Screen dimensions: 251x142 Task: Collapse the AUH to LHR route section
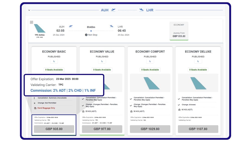(x=29, y=10)
